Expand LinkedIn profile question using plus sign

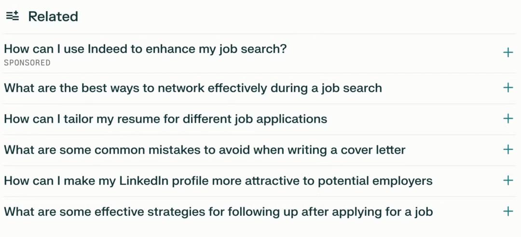508,181
